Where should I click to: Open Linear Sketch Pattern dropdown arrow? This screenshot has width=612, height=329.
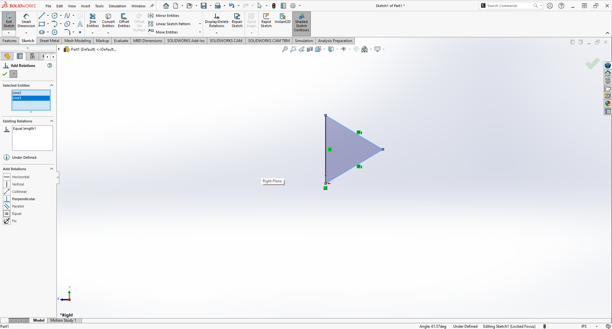coord(200,24)
